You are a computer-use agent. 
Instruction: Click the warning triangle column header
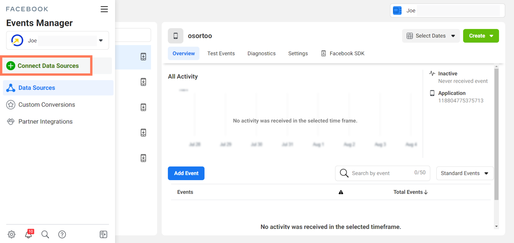pos(341,192)
